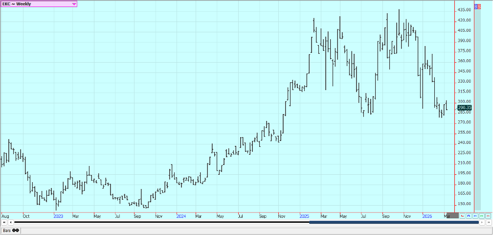Click the red step-line chart tool icon
This screenshot has height=235, width=493.
(463, 215)
